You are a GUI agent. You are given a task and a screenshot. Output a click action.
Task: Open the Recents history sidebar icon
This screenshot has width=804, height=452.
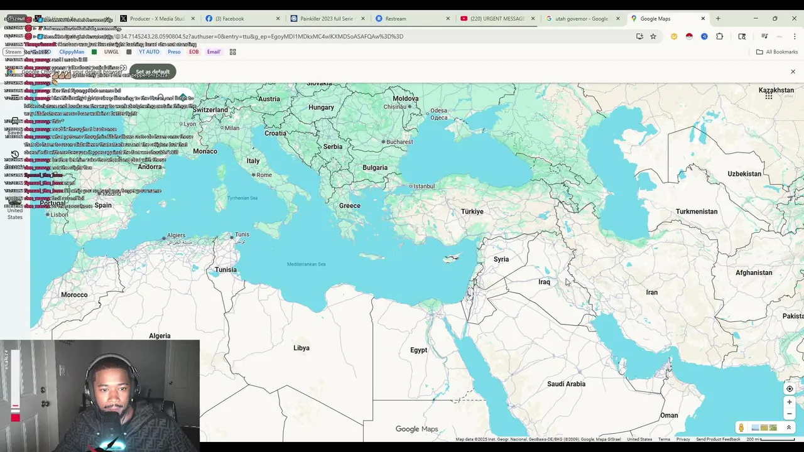(14, 154)
